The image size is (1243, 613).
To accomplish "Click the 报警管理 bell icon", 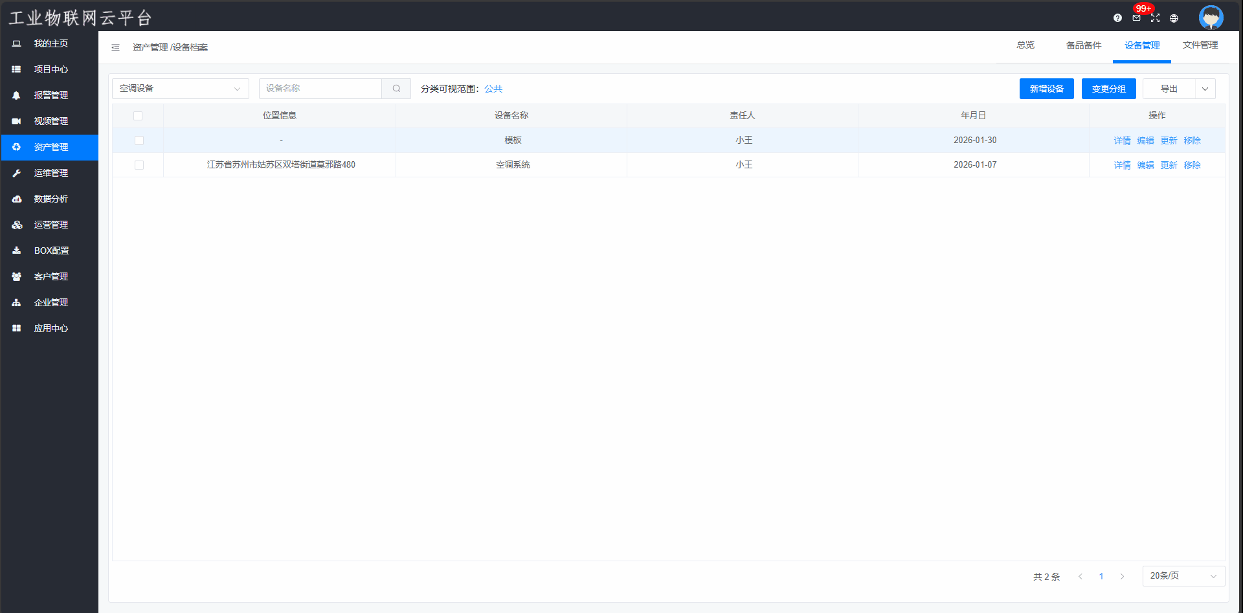I will [17, 95].
